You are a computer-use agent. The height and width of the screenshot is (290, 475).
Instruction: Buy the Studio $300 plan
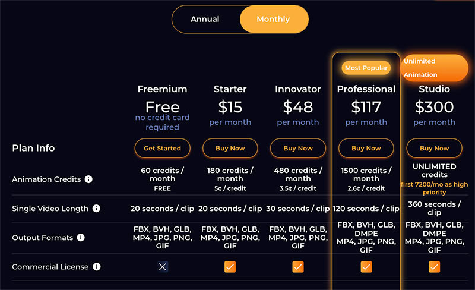coord(435,148)
